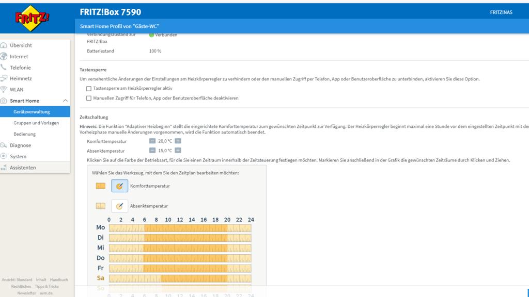Screen dimensions: 529x297
Task: Click Saturday (Sa) schedule bar
Action: (180, 278)
